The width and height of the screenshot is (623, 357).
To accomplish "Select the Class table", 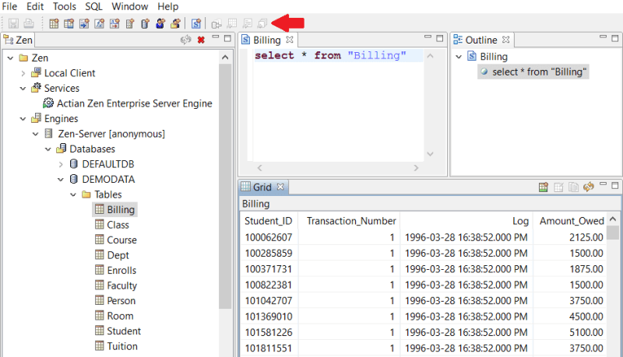I will tap(112, 225).
